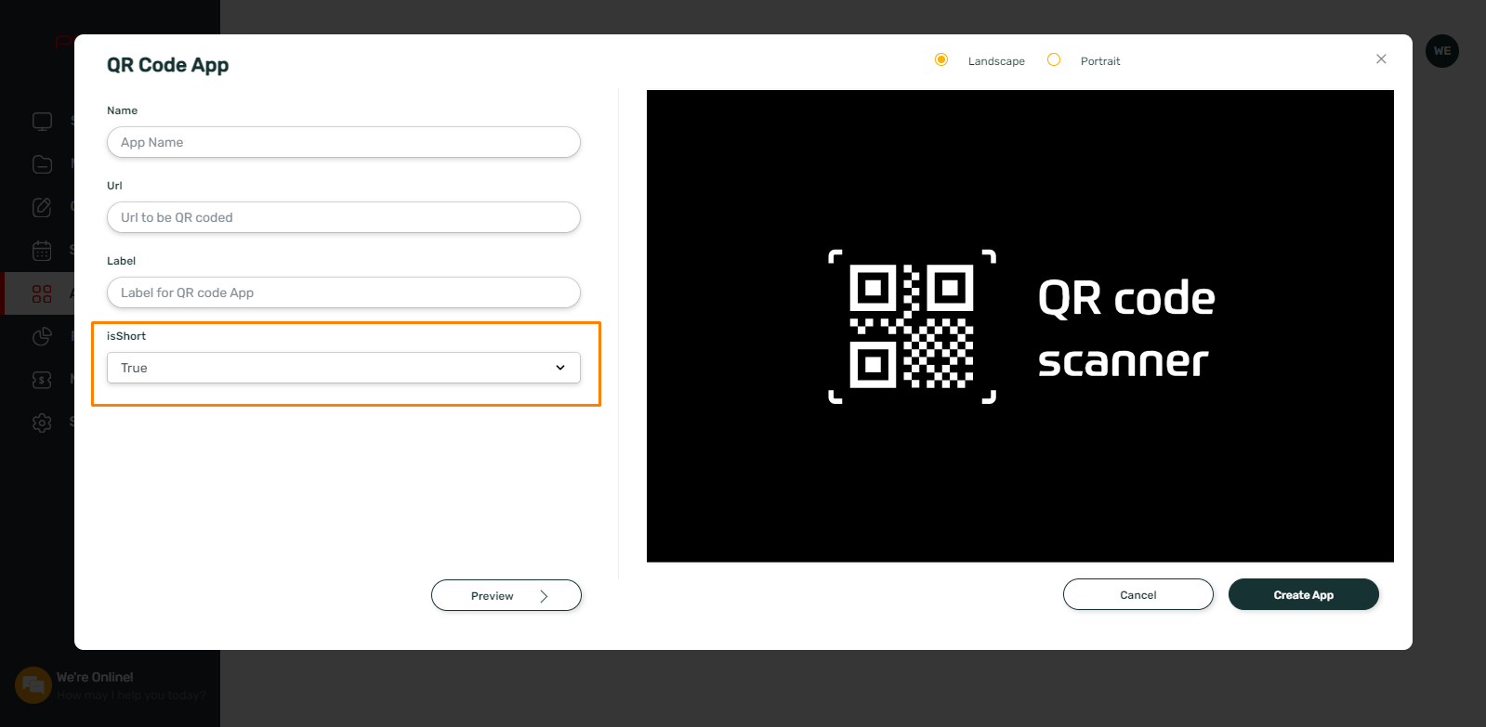This screenshot has height=727, width=1486.
Task: Close the QR Code App dialog
Action: (x=1381, y=58)
